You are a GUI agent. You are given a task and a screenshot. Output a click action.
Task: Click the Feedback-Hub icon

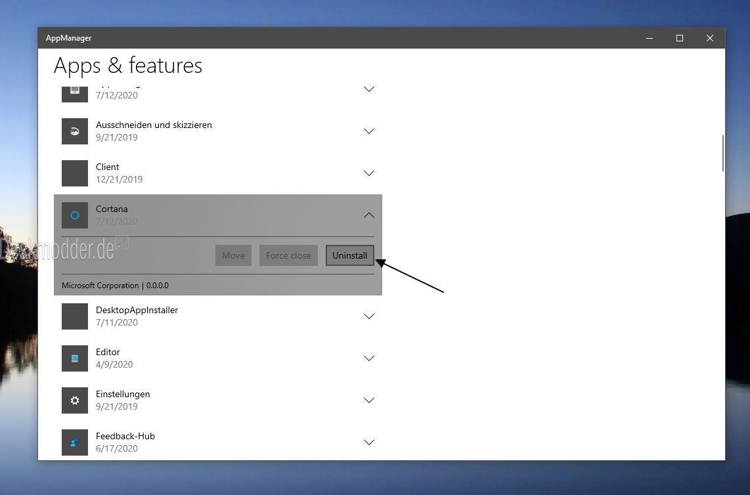pyautogui.click(x=75, y=442)
